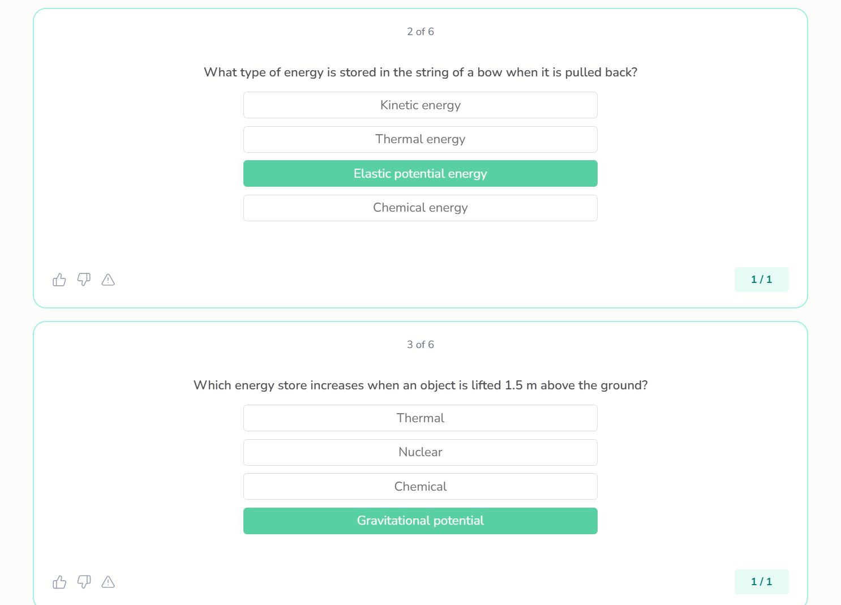Select the Kinetic energy answer
Image resolution: width=841 pixels, height=605 pixels.
tap(420, 105)
